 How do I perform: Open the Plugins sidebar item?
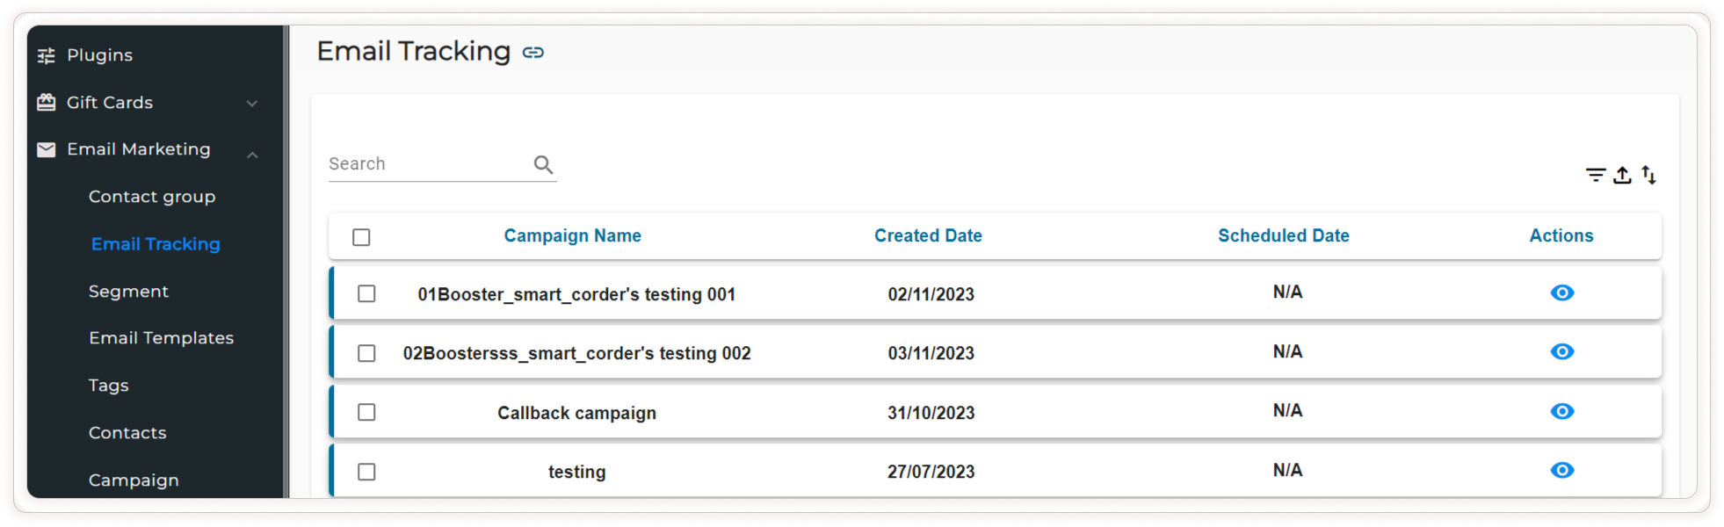pyautogui.click(x=99, y=55)
